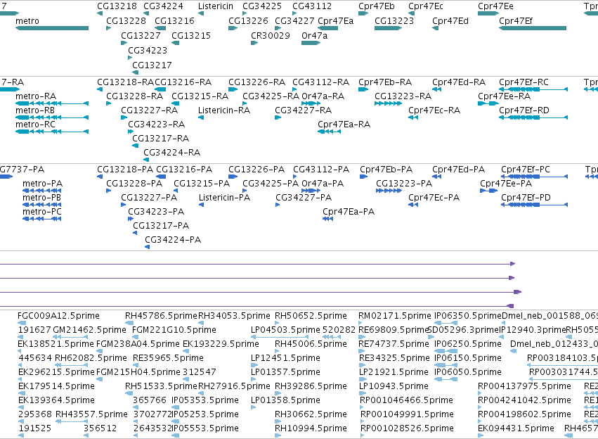Click the metro-RB transcript label

point(35,110)
